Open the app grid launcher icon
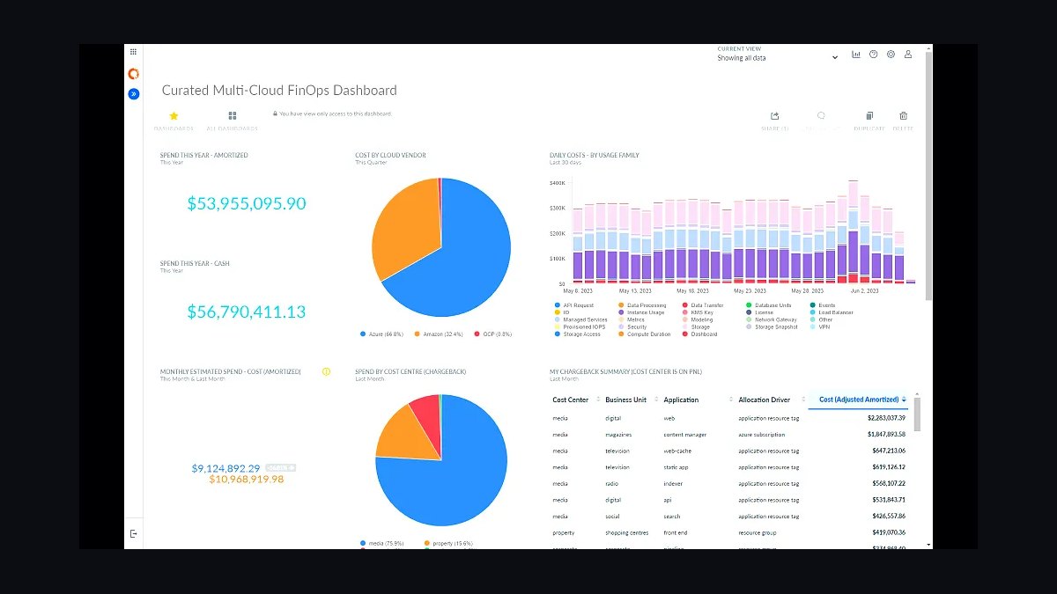 click(133, 52)
